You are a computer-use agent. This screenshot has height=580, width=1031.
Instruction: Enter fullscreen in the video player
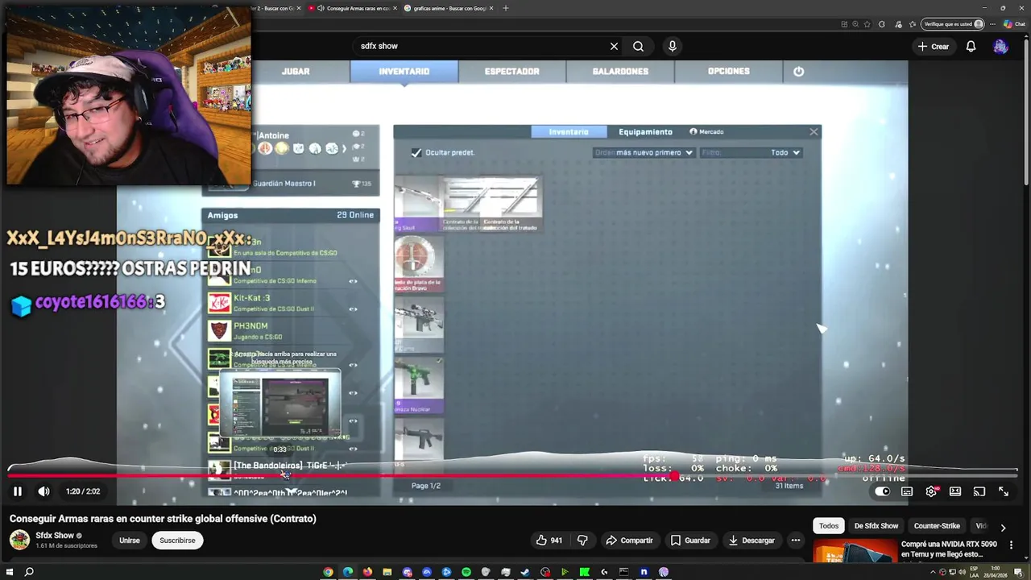coord(1004,491)
